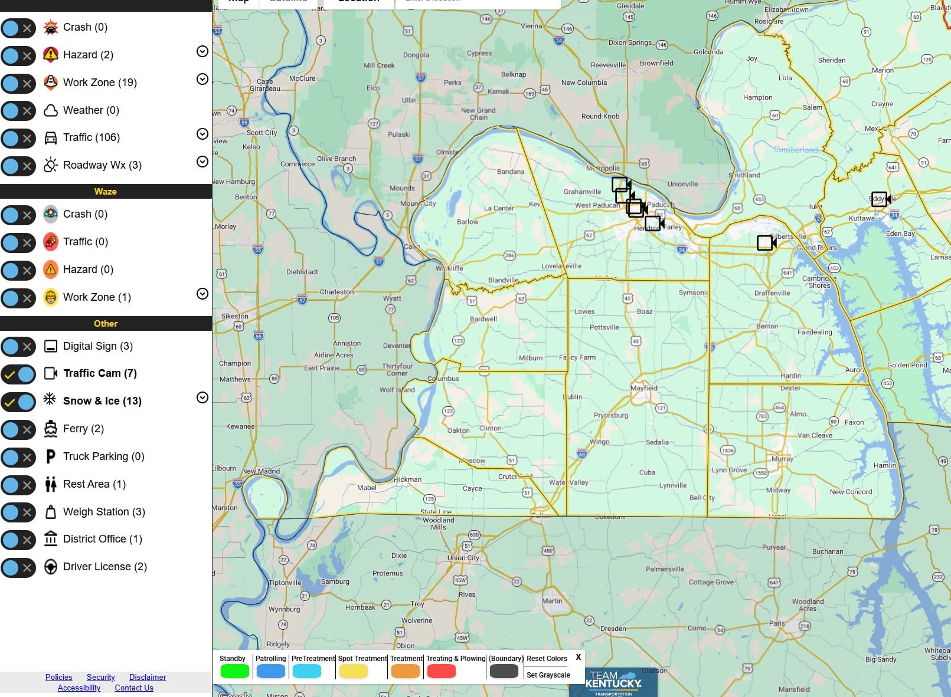Enable the Weather layer toggle
The width and height of the screenshot is (951, 697).
click(x=18, y=111)
